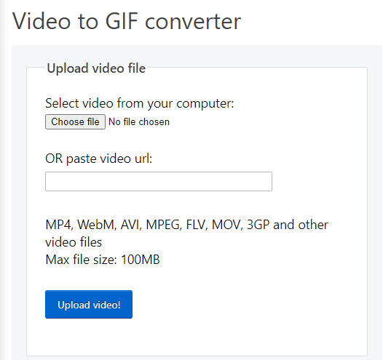The width and height of the screenshot is (383, 360).
Task: Select the Video to GIF converter heading
Action: pyautogui.click(x=127, y=21)
